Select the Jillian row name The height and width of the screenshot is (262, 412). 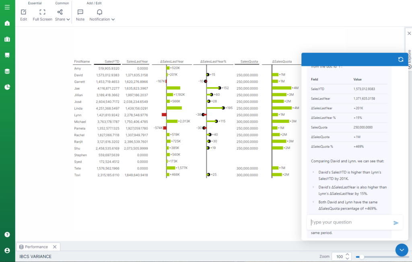[x=78, y=95]
